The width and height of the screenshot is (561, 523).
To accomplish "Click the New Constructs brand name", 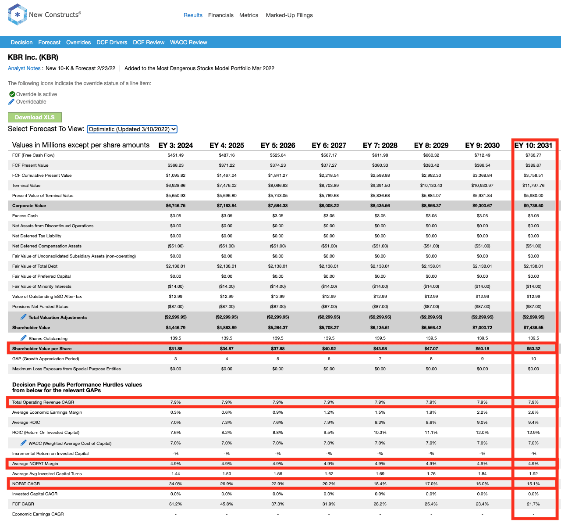I will (x=55, y=14).
